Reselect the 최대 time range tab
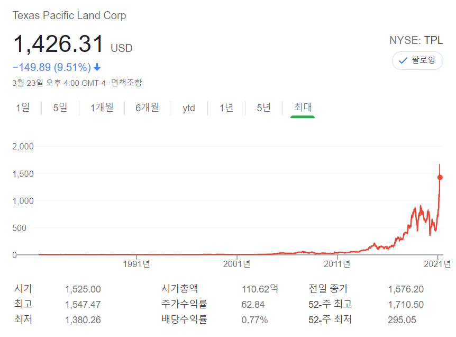456x337 pixels. (302, 108)
